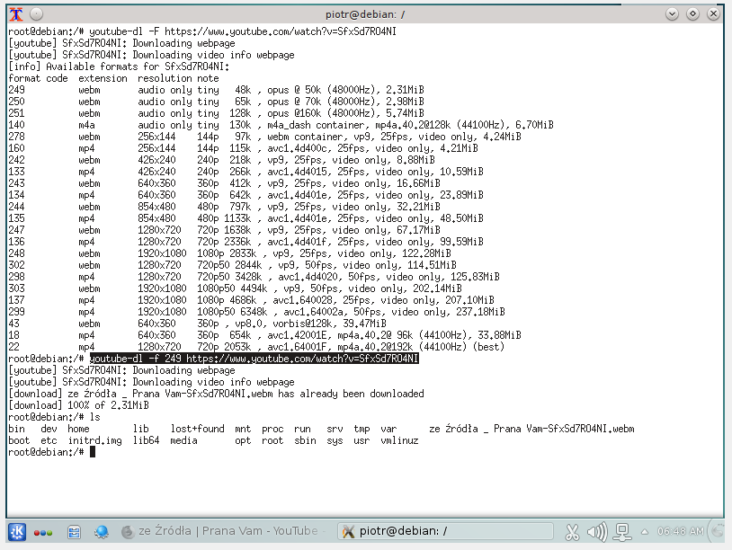Open the xterm window menu icon
This screenshot has height=550, width=732.
point(16,14)
